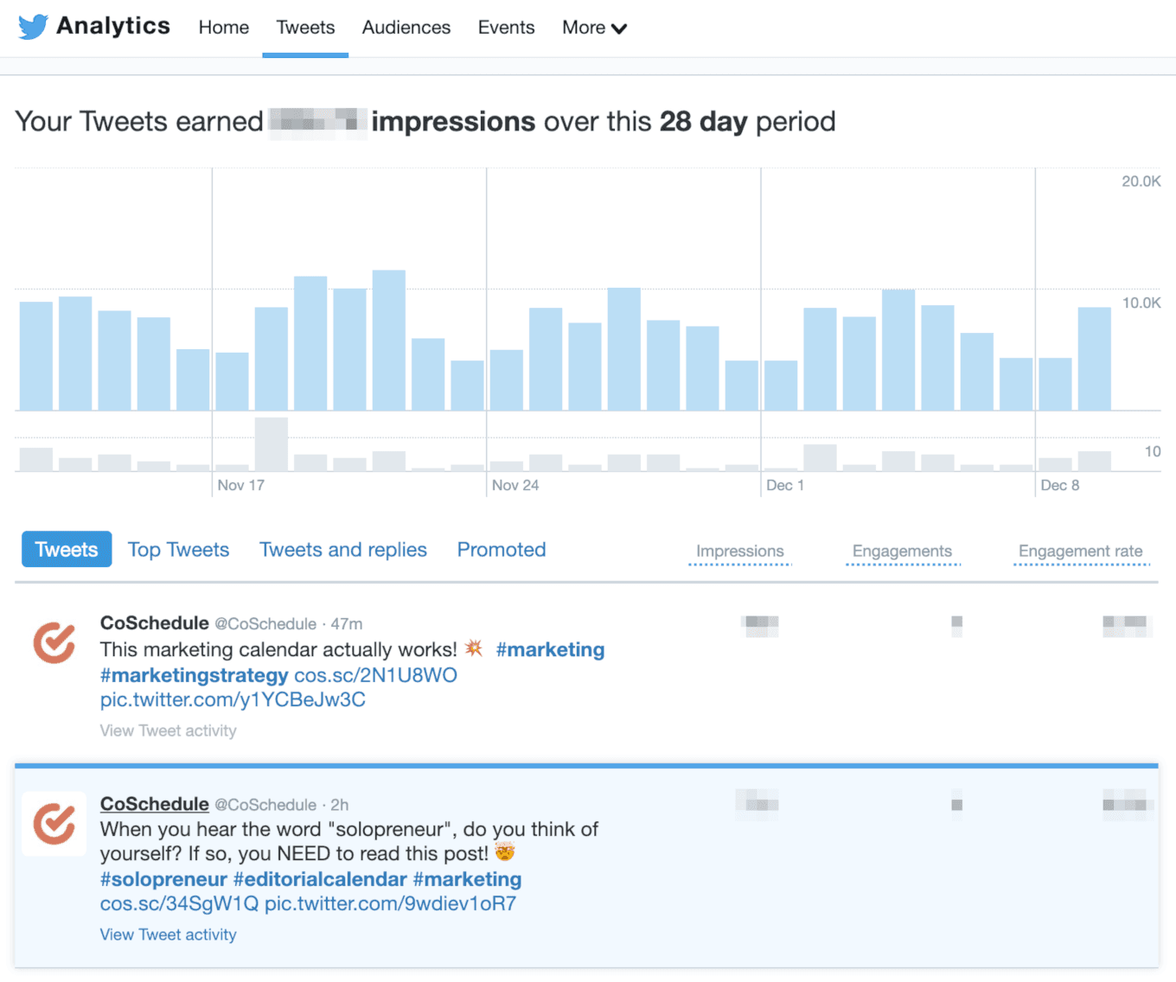View Tweet activity for solopreneur tweet
The image size is (1176, 982).
click(168, 934)
